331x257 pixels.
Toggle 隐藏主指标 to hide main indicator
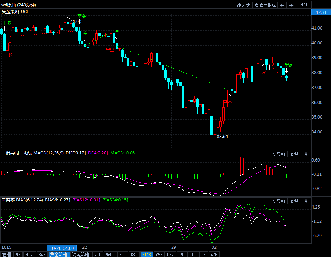point(265,5)
